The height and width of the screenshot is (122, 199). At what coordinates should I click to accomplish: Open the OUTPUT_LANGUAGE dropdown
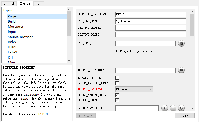134,89
